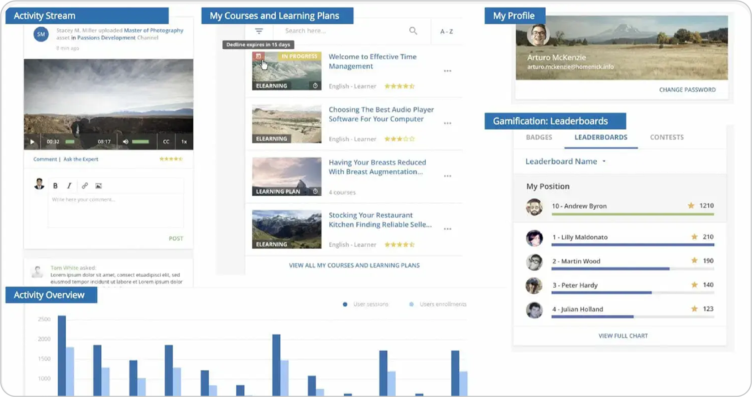
Task: Change playback speed with 1x button
Action: [184, 142]
